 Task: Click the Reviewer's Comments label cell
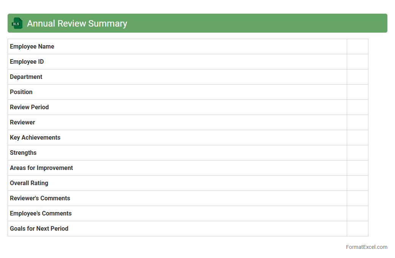(40, 198)
